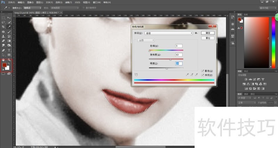Select the Eyedropper tool in toolbox

[x=9, y=27]
